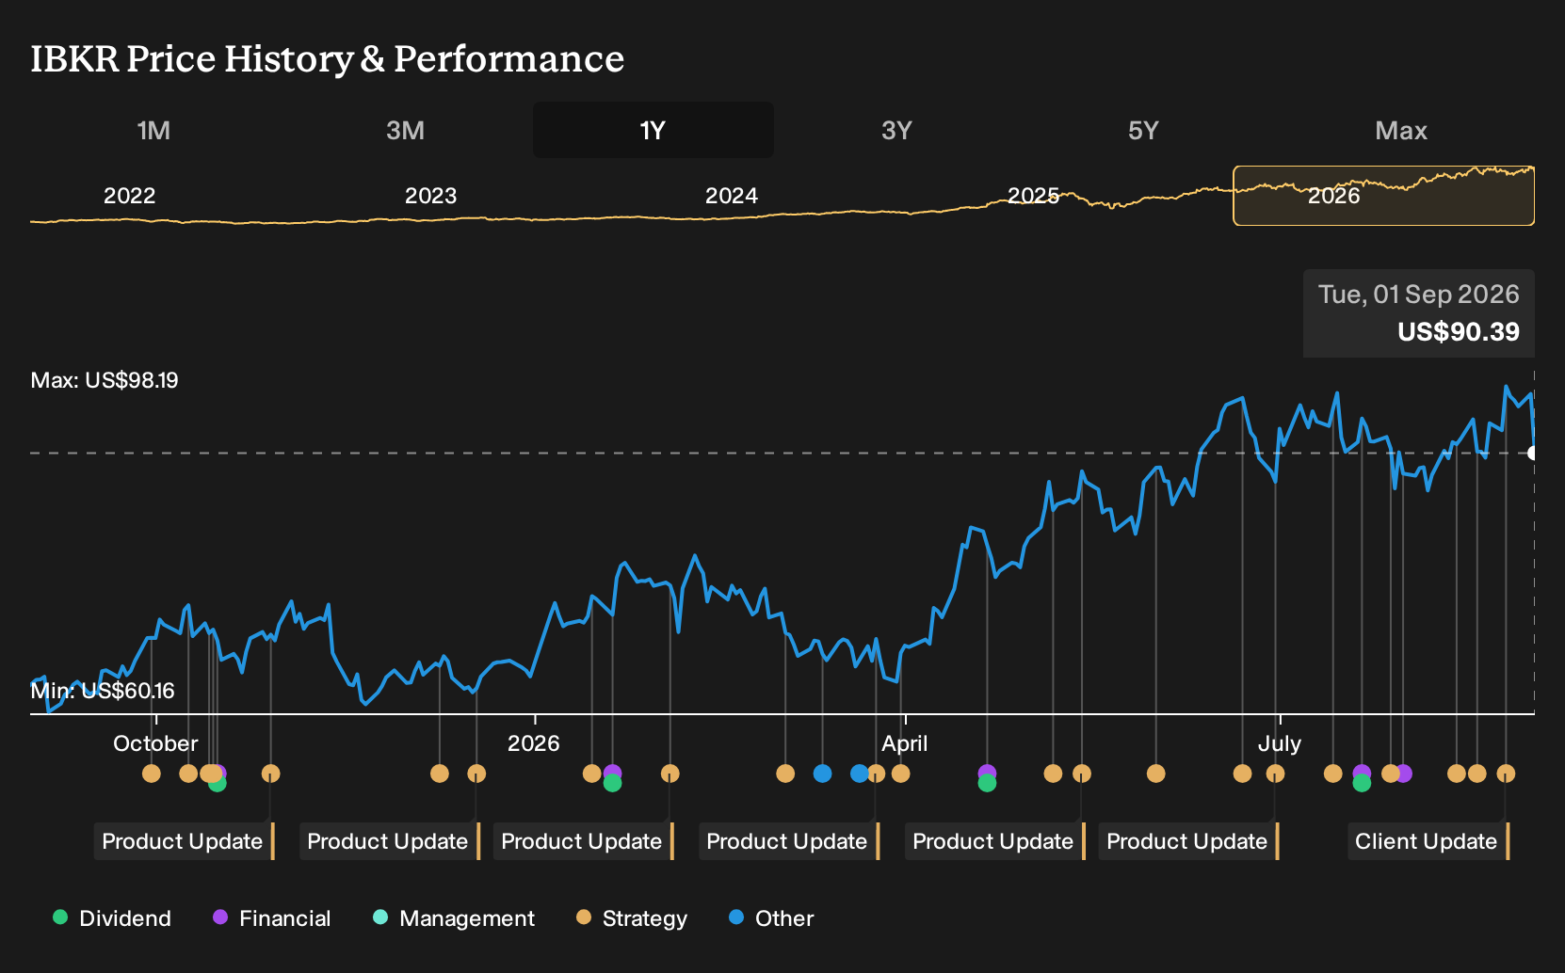Open the 3Y price history tab
The height and width of the screenshot is (973, 1565).
click(896, 130)
